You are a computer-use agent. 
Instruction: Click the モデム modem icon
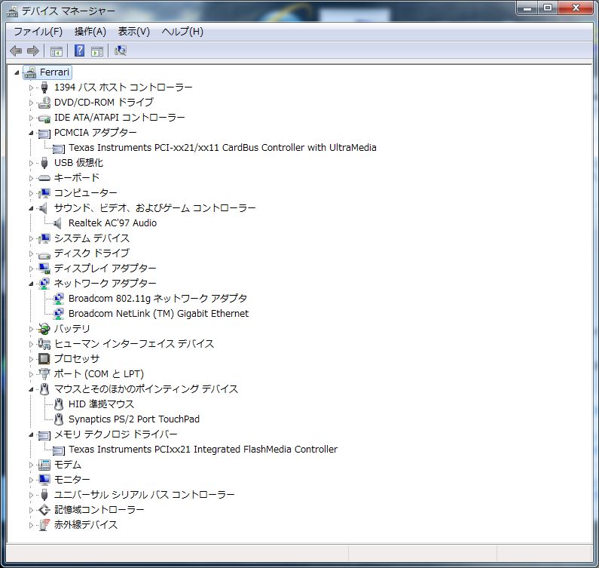pyautogui.click(x=44, y=465)
